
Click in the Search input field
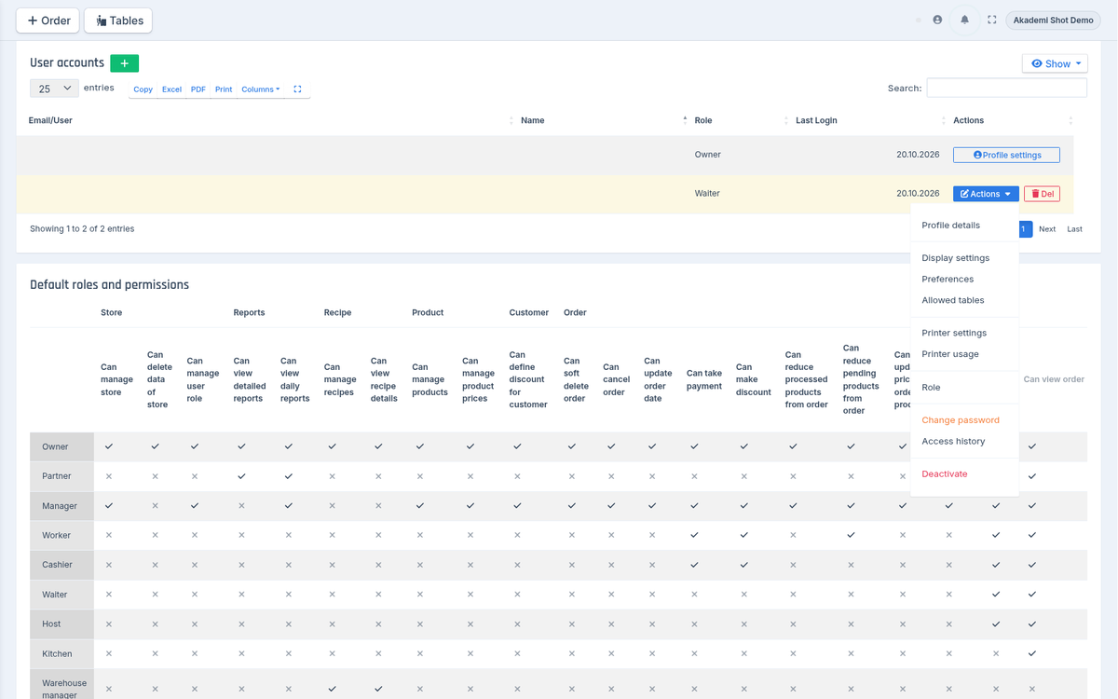tap(1006, 88)
